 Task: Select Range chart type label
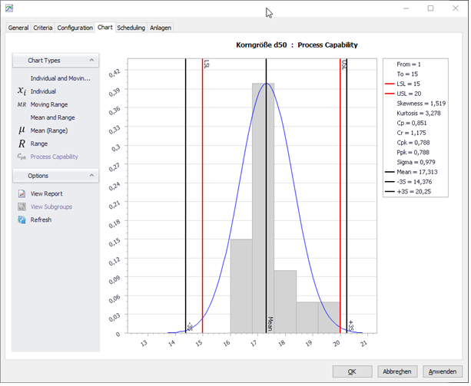39,144
